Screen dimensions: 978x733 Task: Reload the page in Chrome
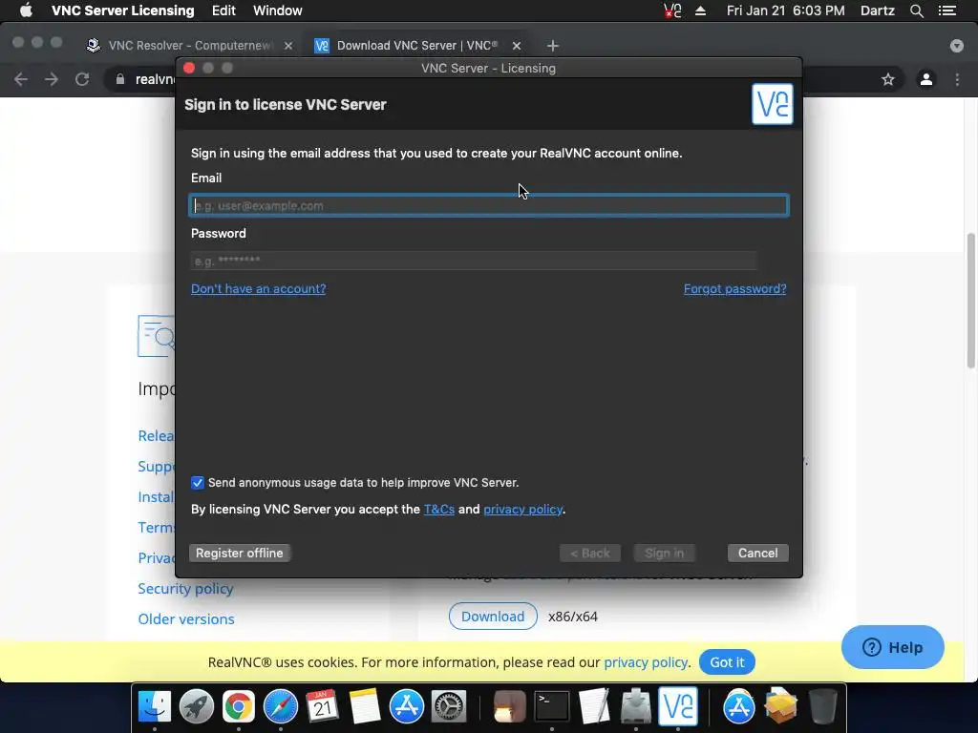82,79
